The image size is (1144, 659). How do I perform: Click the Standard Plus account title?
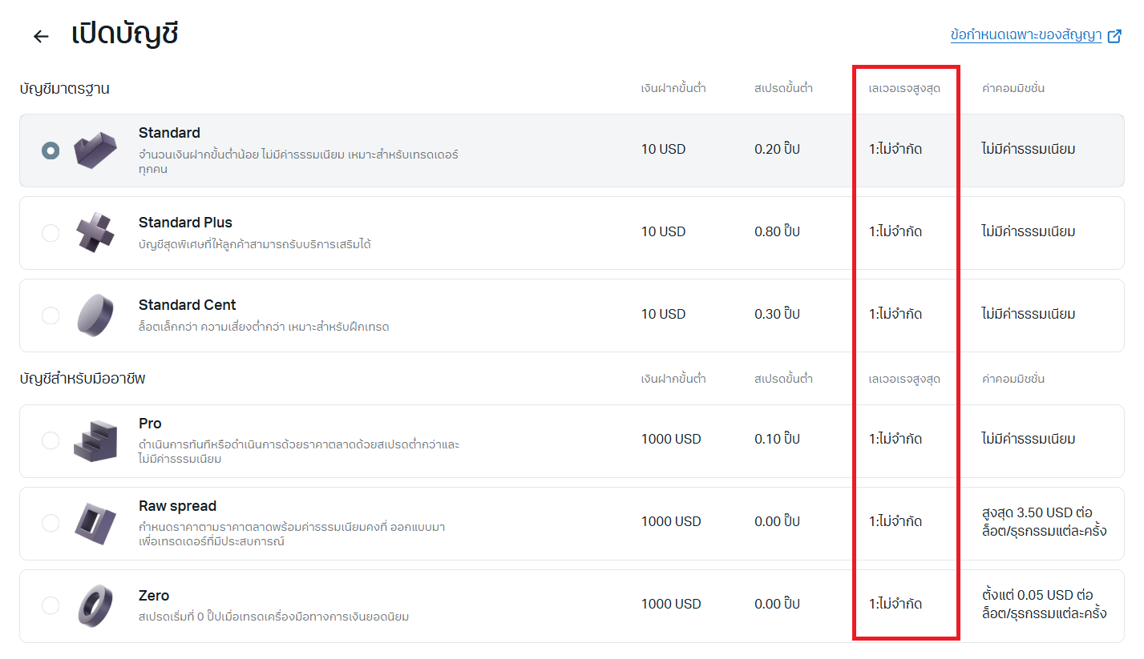click(x=185, y=223)
